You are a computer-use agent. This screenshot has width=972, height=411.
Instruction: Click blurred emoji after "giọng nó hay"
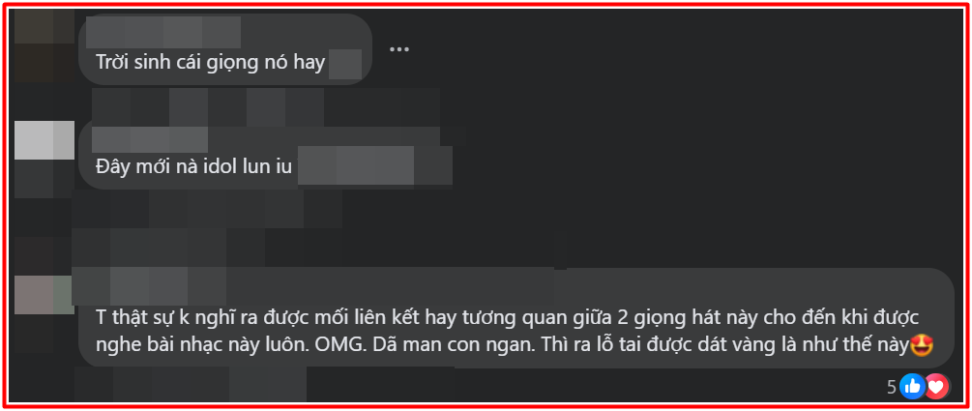pos(344,65)
